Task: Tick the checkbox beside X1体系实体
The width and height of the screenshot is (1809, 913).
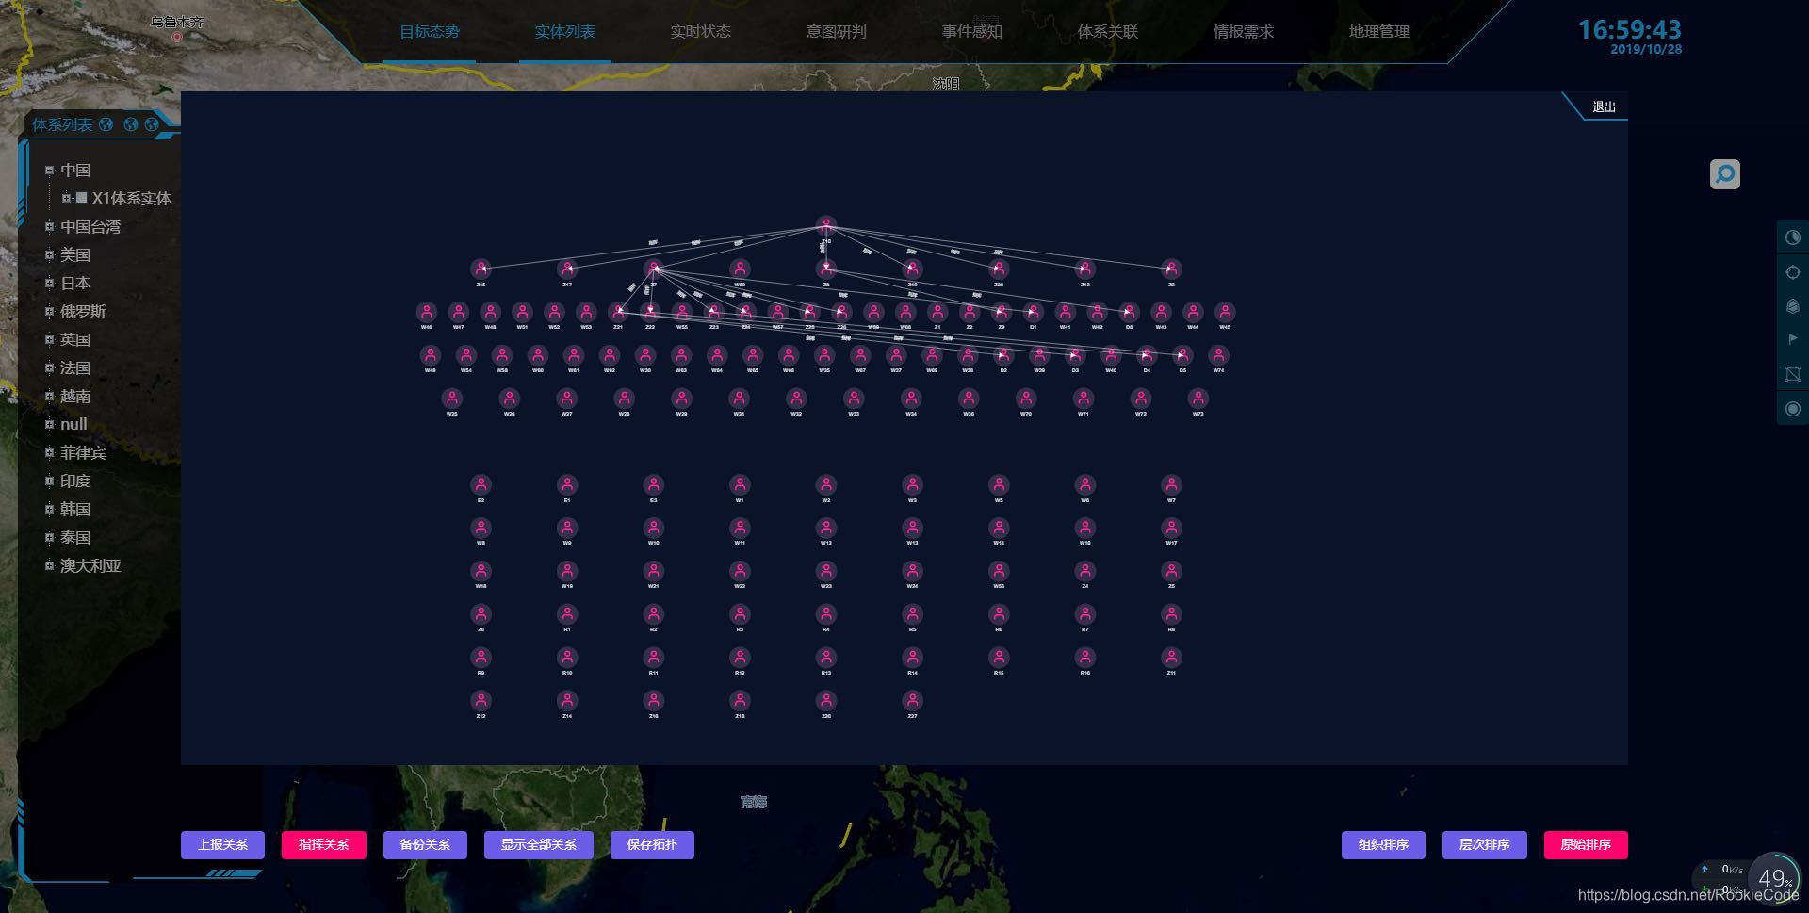Action: [x=81, y=198]
